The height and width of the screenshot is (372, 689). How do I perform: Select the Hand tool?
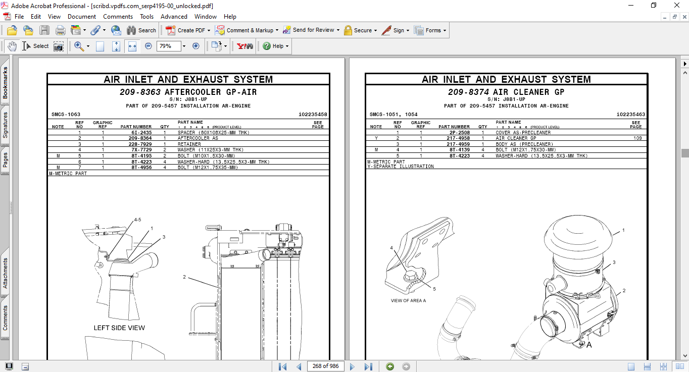tap(11, 46)
